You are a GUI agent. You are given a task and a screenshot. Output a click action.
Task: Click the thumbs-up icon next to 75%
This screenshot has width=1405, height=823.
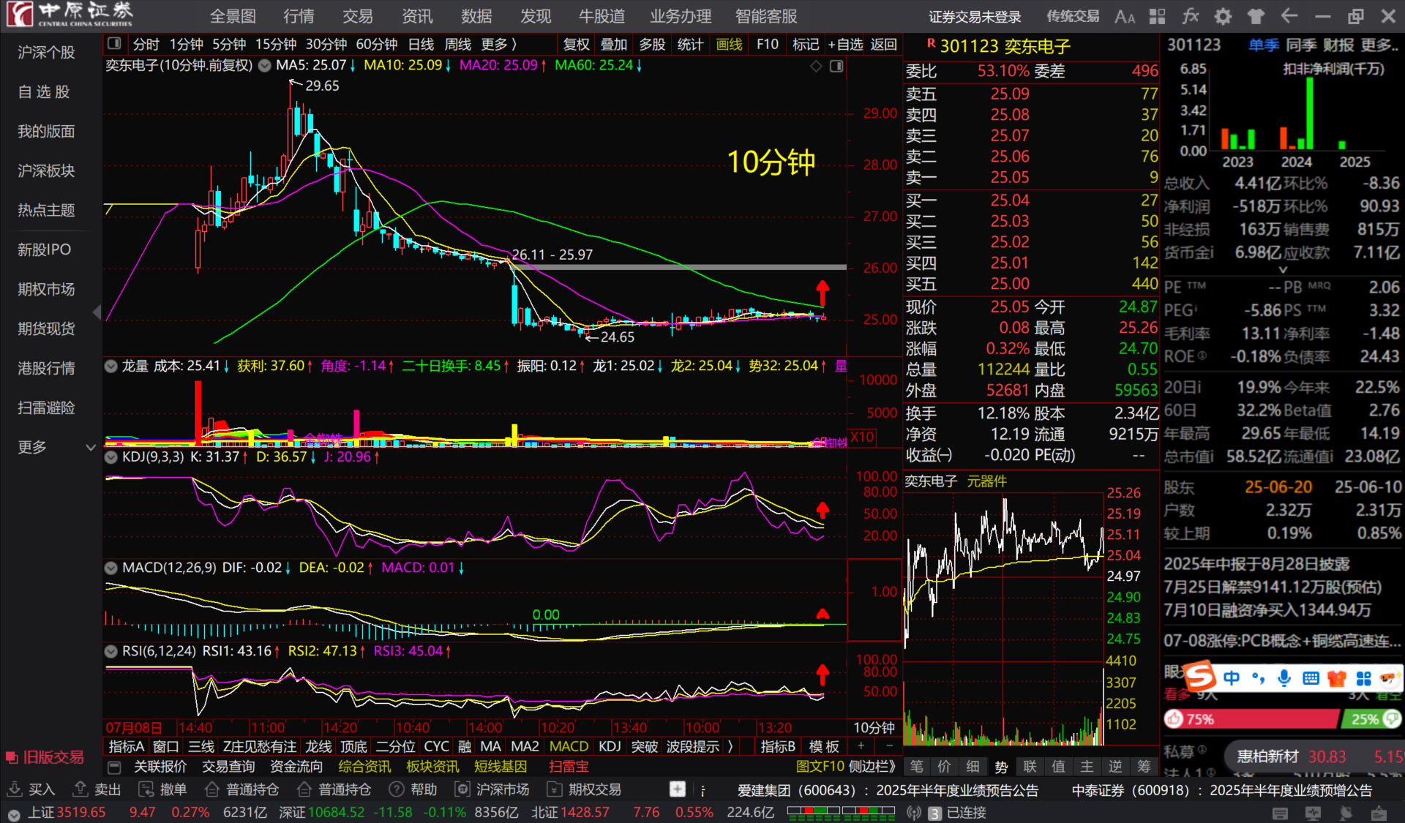(x=1174, y=719)
